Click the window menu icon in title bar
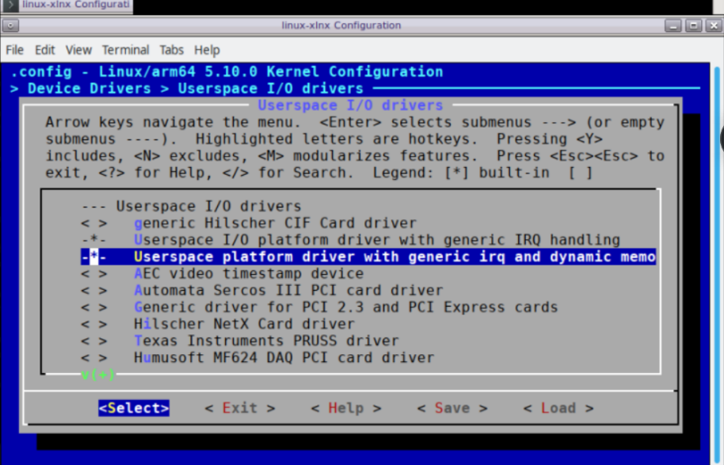This screenshot has width=724, height=465. click(x=10, y=25)
